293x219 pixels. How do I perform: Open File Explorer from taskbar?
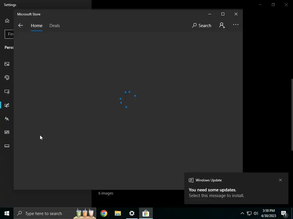click(x=118, y=213)
